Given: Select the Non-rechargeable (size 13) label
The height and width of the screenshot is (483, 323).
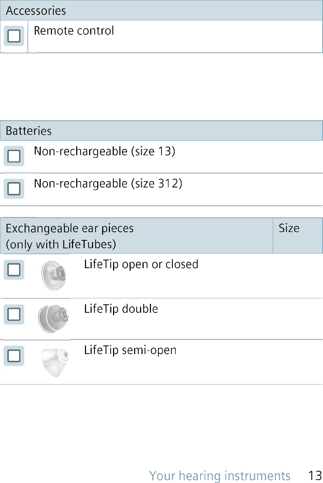Looking at the screenshot, I should click(105, 151).
